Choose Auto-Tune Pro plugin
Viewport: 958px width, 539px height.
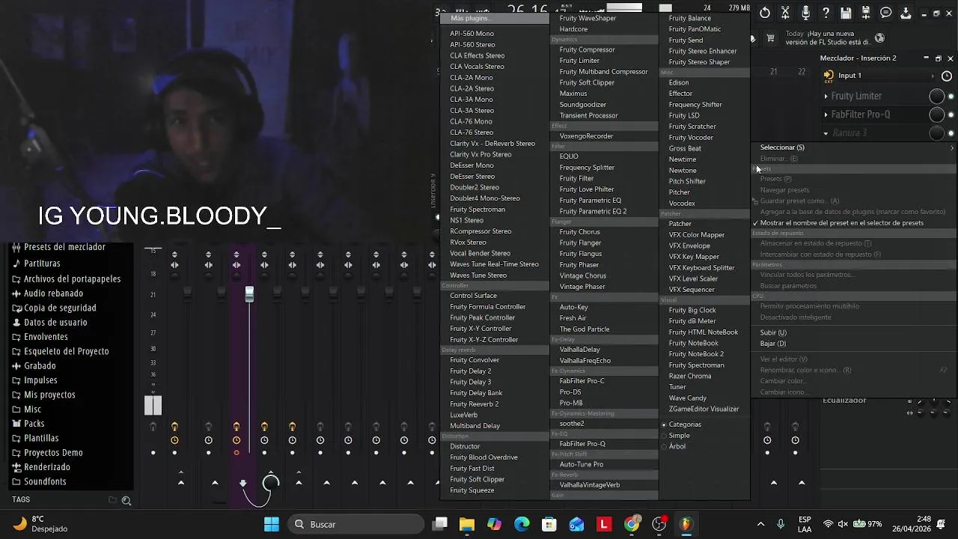click(x=581, y=465)
